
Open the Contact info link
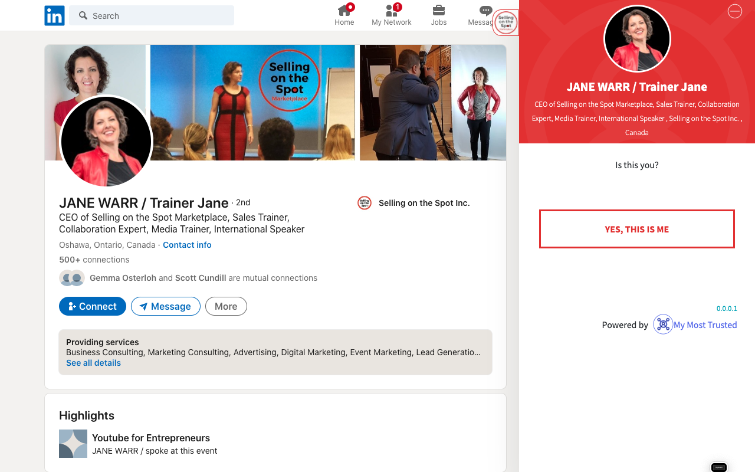point(187,245)
